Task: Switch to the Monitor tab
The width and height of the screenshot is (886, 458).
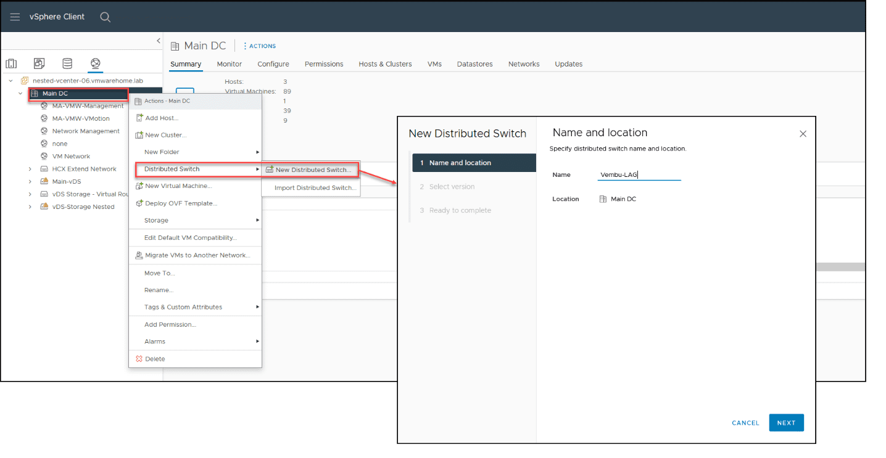Action: pyautogui.click(x=230, y=64)
